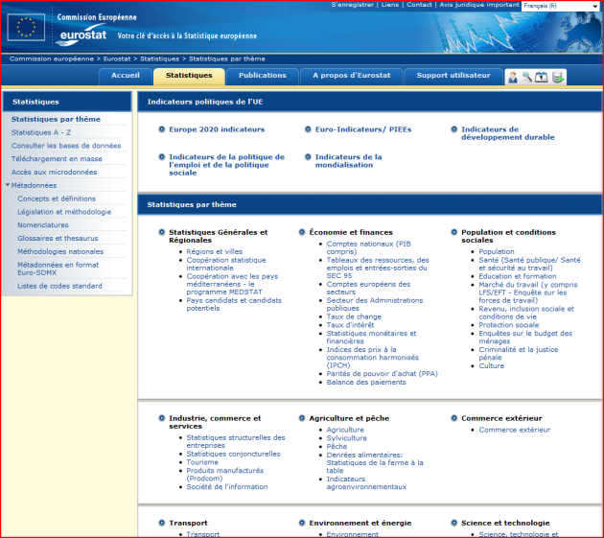Open Europe 2020 indicateurs link
604x538 pixels.
(217, 129)
